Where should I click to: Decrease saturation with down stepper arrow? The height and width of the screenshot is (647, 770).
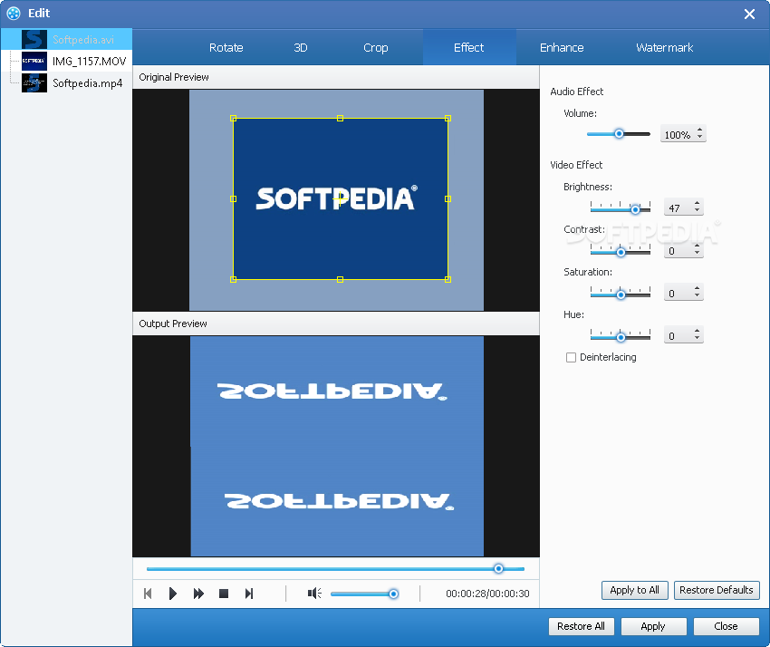click(697, 295)
